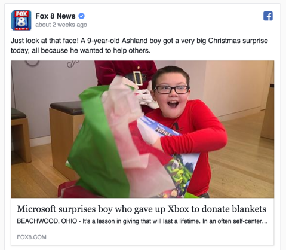Click the BEACHWOOD, OHIO article description

[142, 221]
